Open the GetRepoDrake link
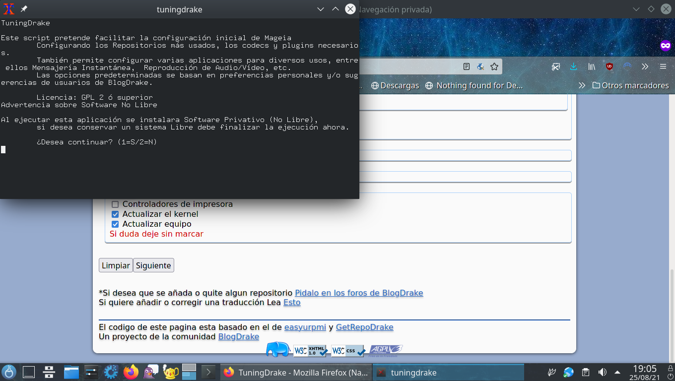675x381 pixels. 365,327
